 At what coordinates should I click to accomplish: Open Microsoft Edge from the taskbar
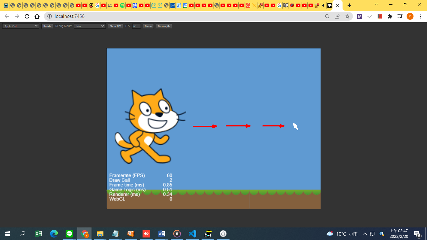(54, 234)
